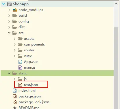This screenshot has width=120, height=109.
Task: Expand the assets folder arrow
Action: (x=14, y=39)
